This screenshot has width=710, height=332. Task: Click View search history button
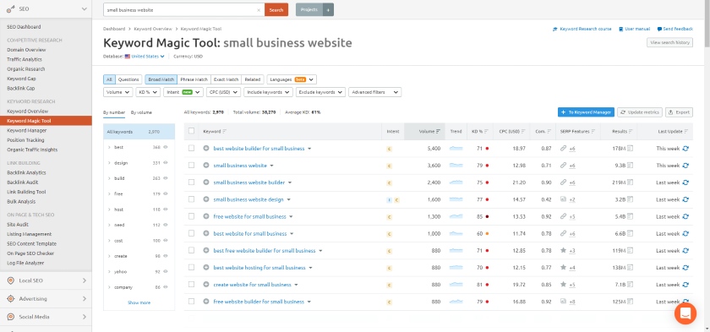[x=669, y=42]
